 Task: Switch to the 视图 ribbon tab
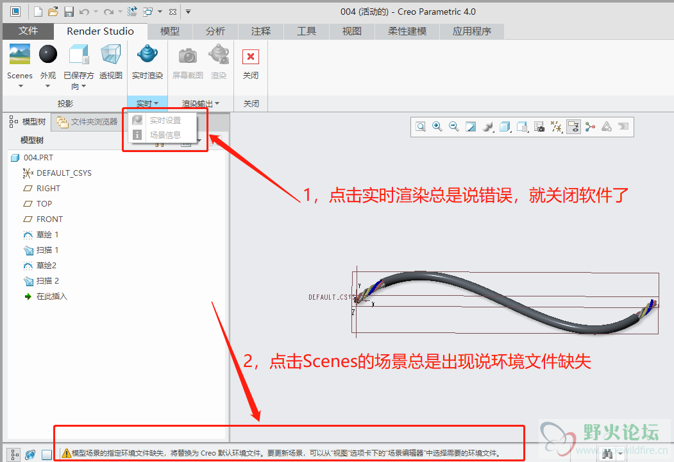[x=352, y=31]
